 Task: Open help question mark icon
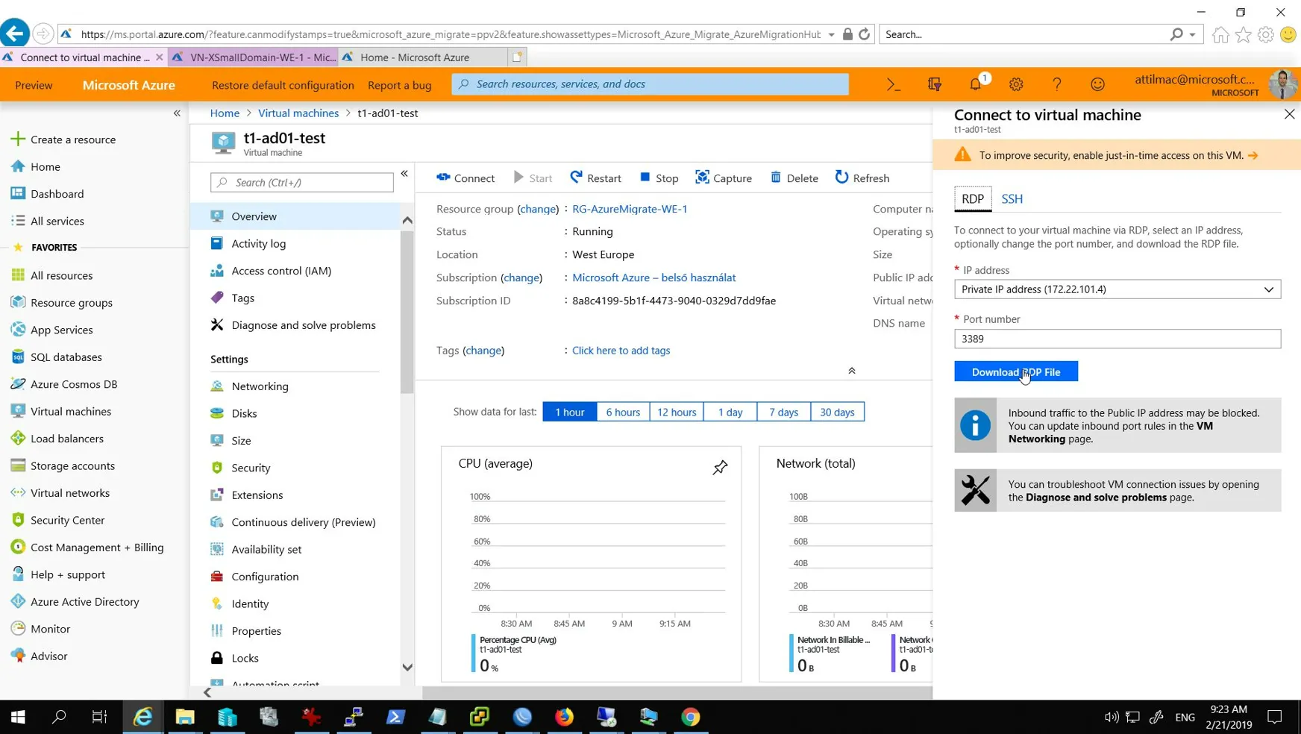1057,84
